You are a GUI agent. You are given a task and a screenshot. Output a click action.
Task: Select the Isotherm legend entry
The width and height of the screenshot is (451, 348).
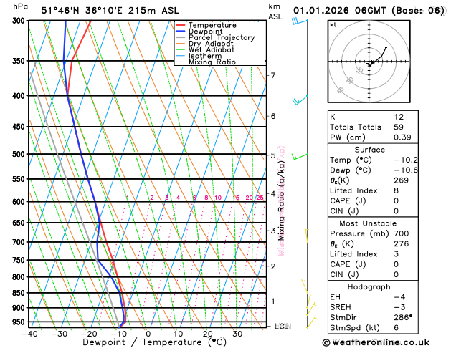[x=199, y=56]
